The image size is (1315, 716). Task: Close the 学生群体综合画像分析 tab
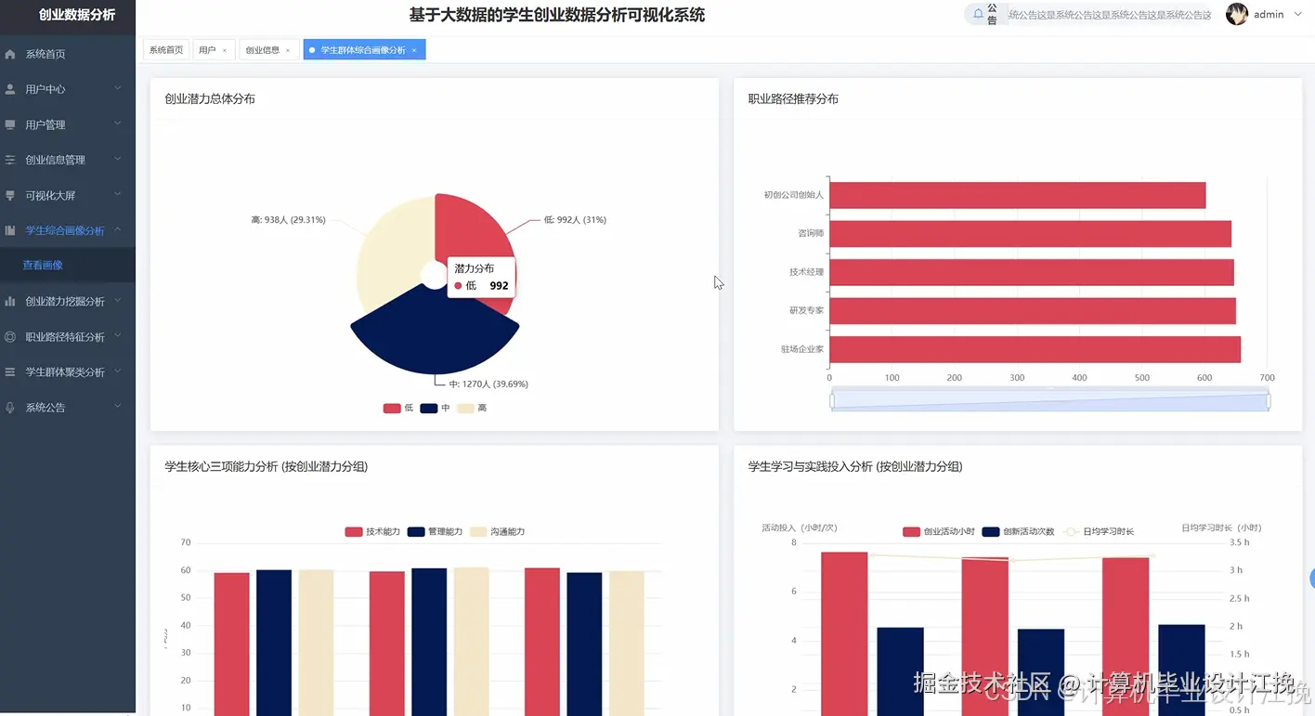point(414,50)
